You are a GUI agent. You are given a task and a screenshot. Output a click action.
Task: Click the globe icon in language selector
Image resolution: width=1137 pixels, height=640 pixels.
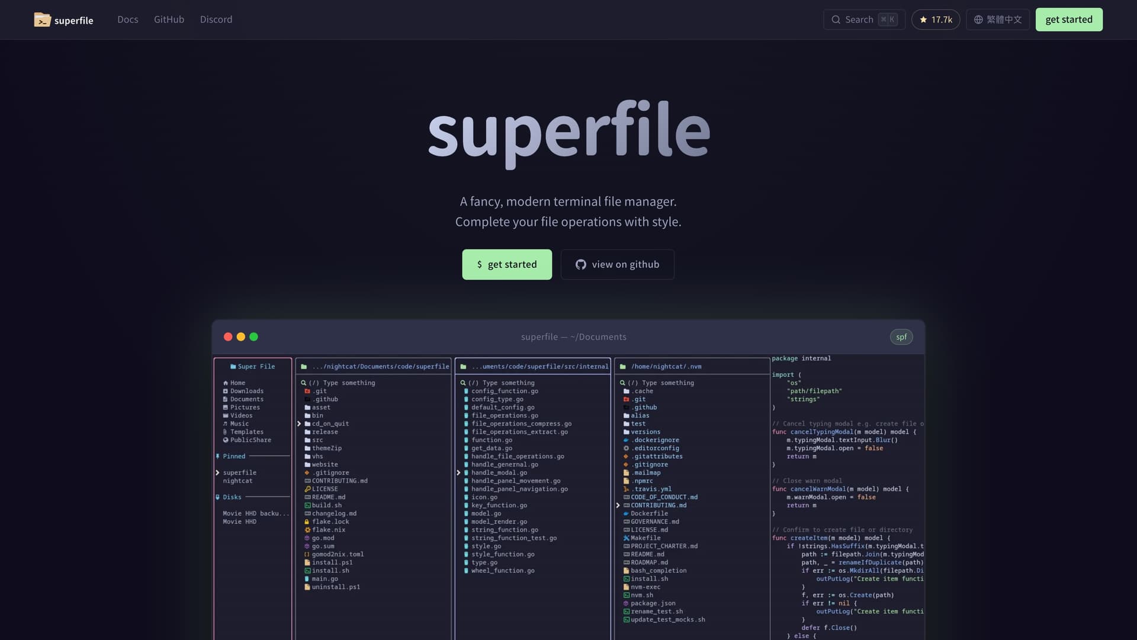tap(978, 20)
